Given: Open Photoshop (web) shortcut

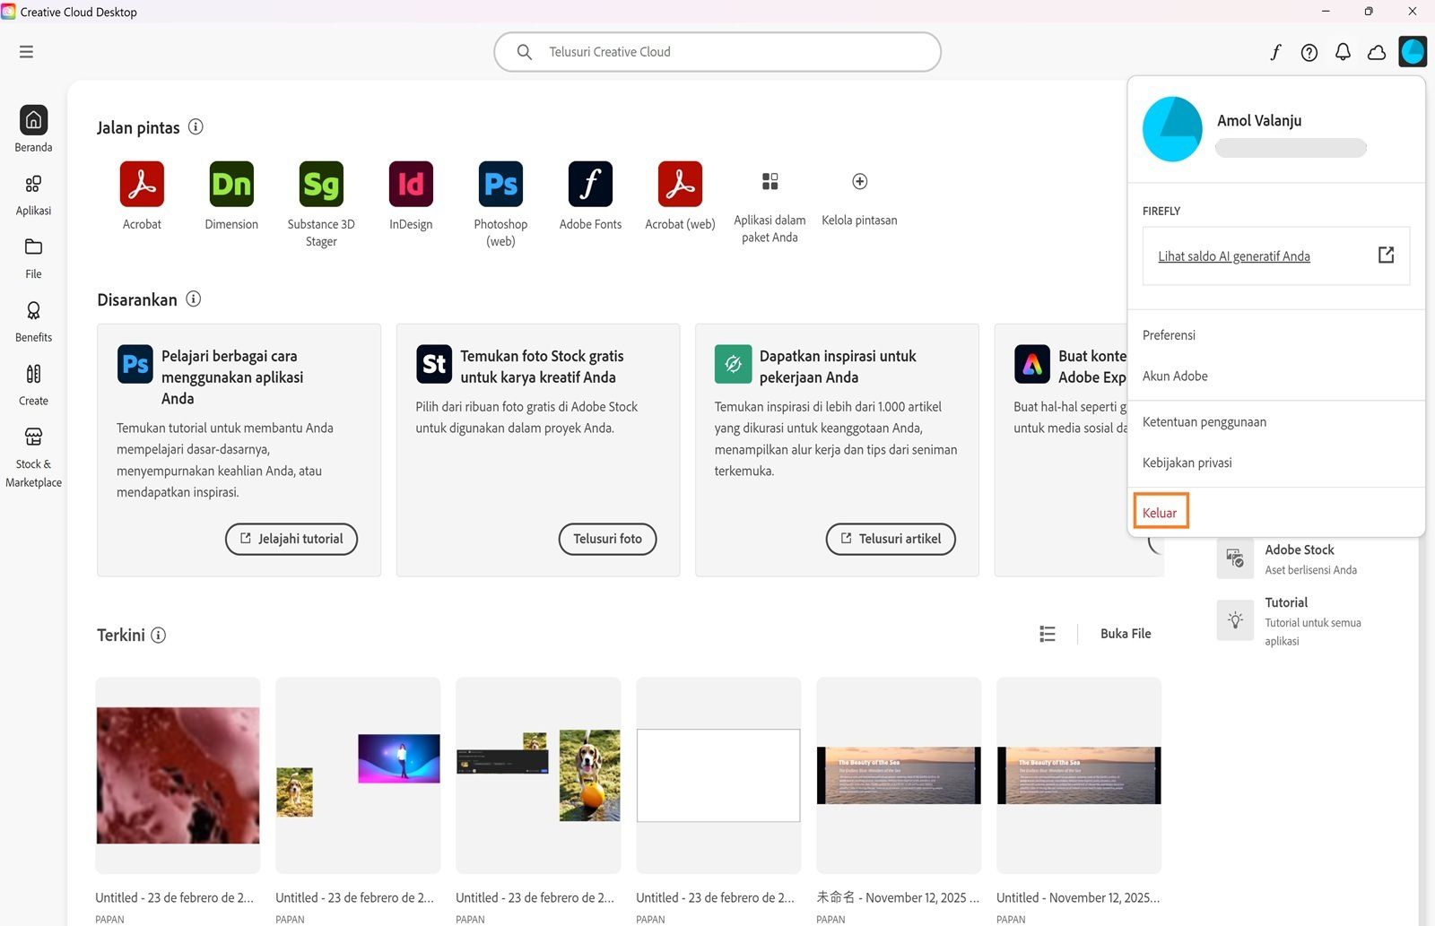Looking at the screenshot, I should point(500,184).
